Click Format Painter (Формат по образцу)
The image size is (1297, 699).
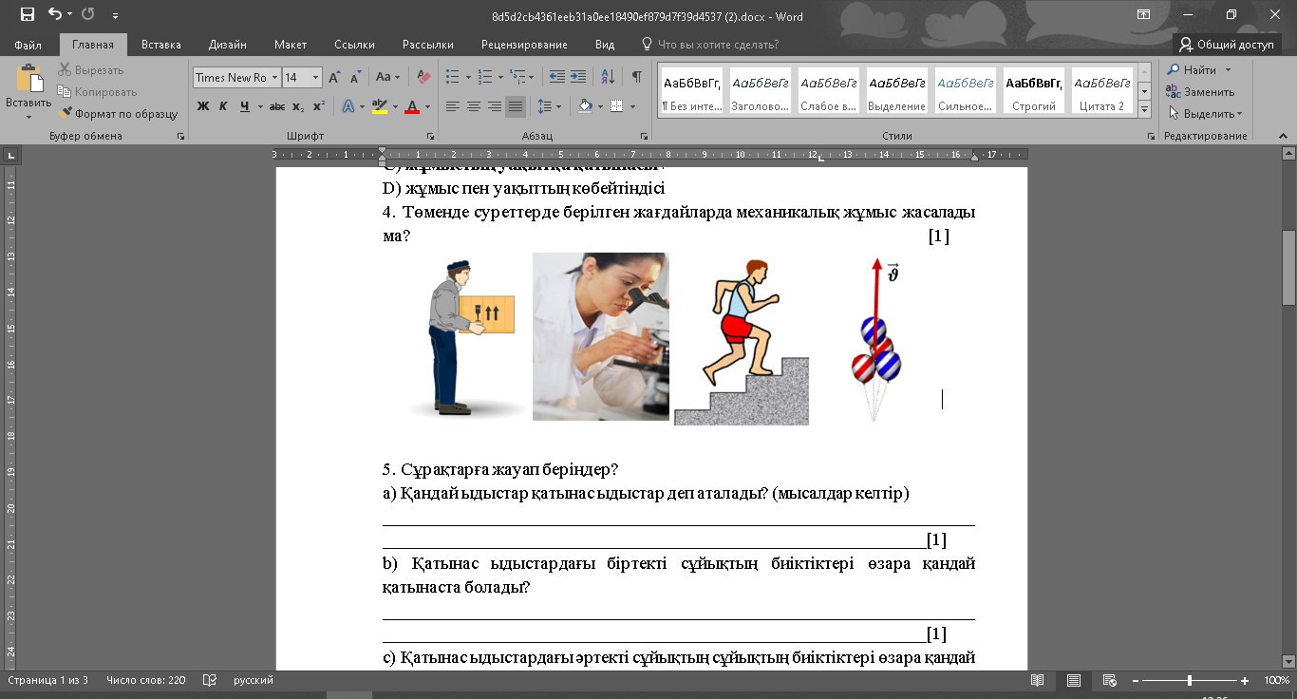118,114
